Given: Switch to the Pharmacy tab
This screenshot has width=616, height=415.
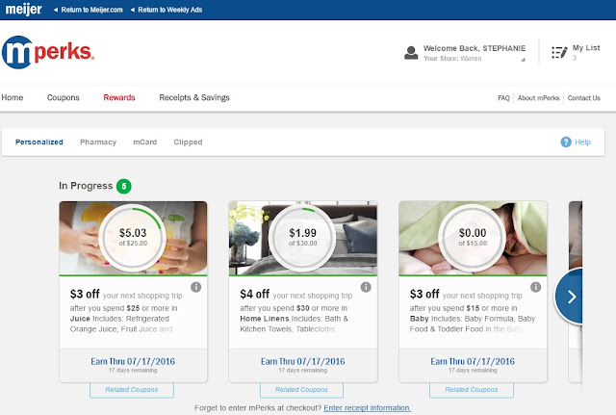Looking at the screenshot, I should (98, 142).
